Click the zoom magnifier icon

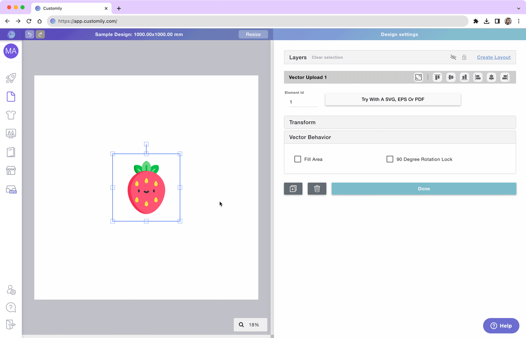[241, 325]
